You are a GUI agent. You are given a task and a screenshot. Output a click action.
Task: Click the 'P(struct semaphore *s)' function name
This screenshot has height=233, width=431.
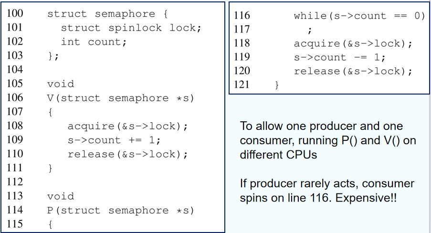(x=121, y=211)
